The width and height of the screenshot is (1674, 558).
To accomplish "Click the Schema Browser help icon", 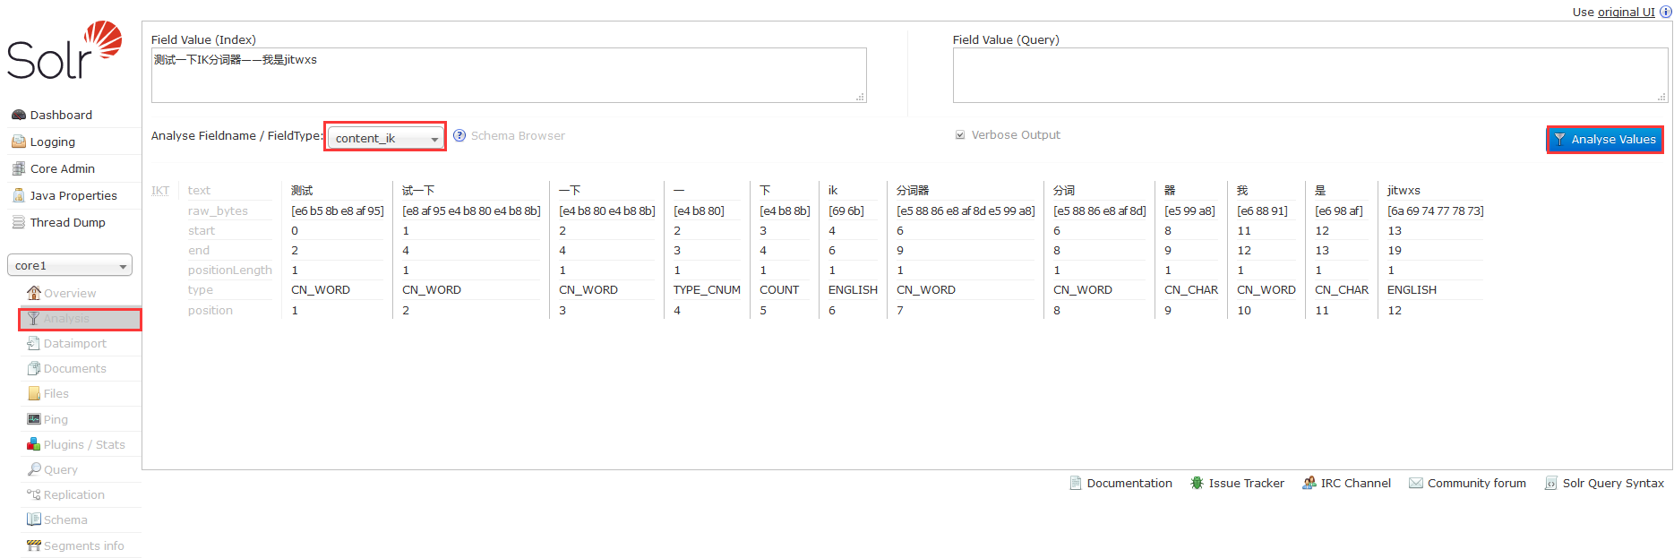I will (459, 135).
